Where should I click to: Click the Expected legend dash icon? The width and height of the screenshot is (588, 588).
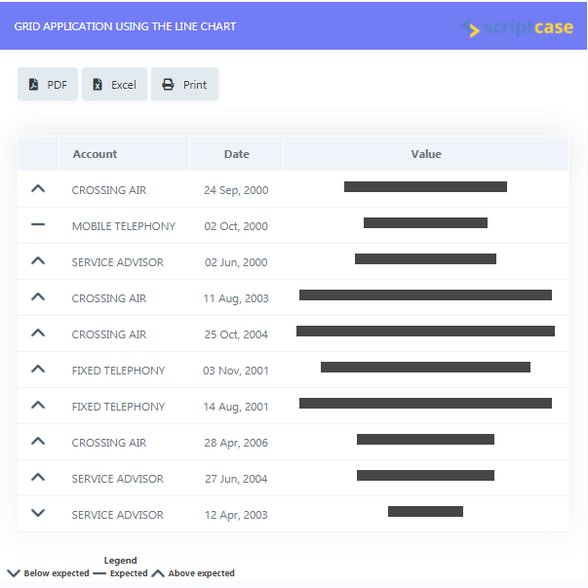click(99, 573)
